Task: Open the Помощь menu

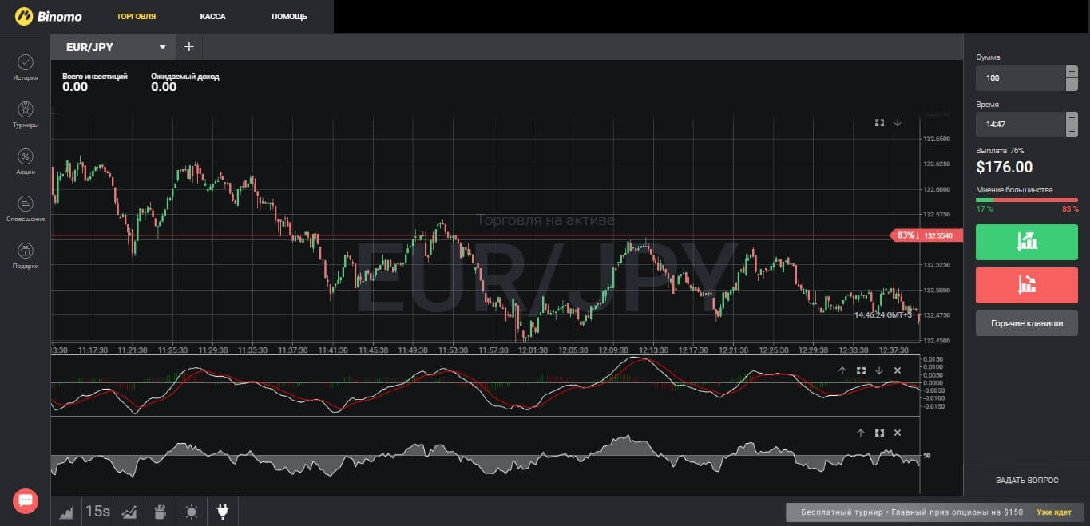Action: 288,16
